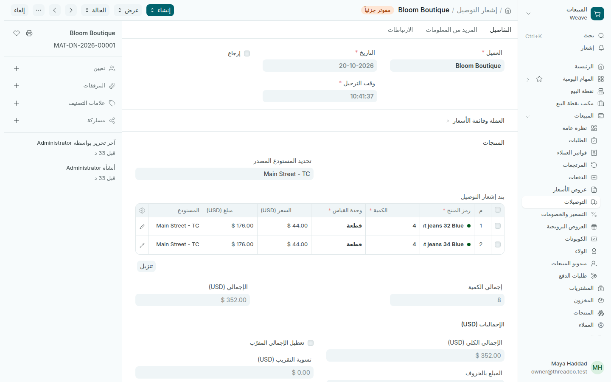Go to previous record arrow
The image size is (611, 382).
[55, 10]
